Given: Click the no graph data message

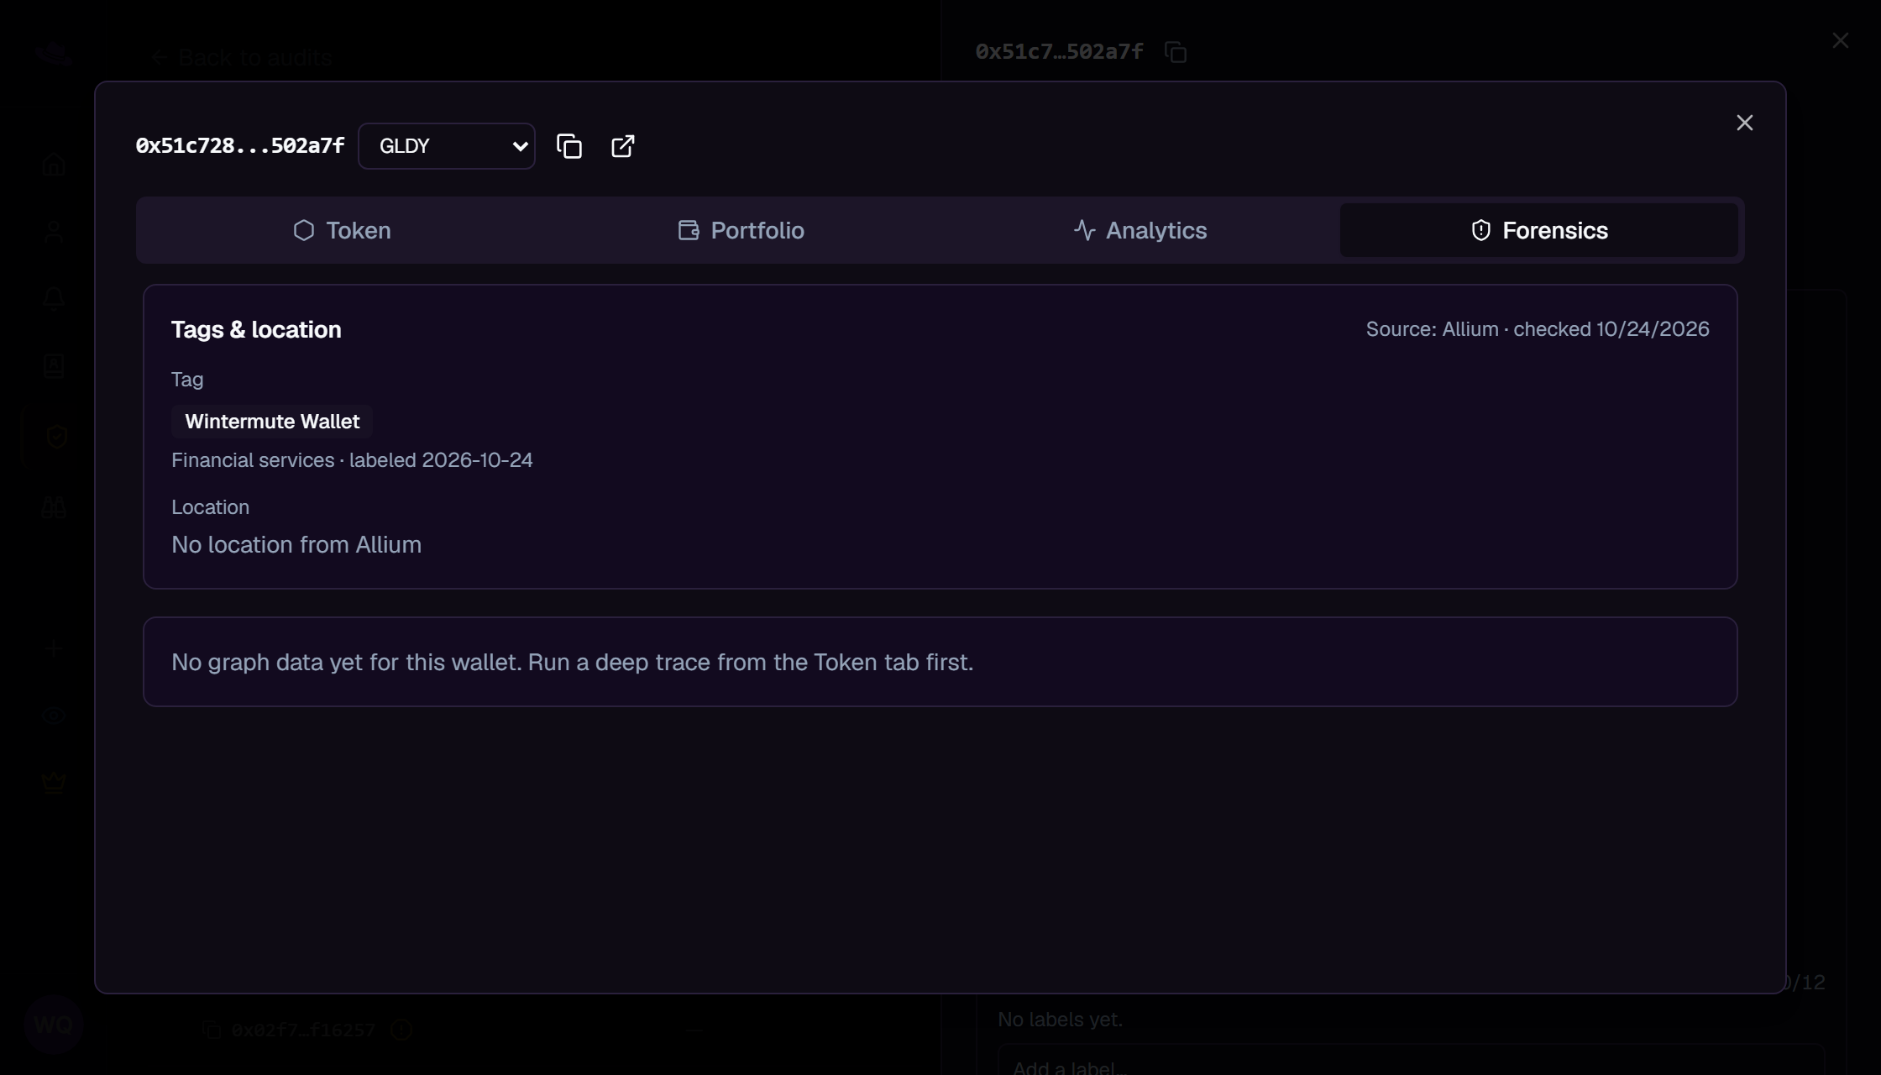Looking at the screenshot, I should click(572, 663).
